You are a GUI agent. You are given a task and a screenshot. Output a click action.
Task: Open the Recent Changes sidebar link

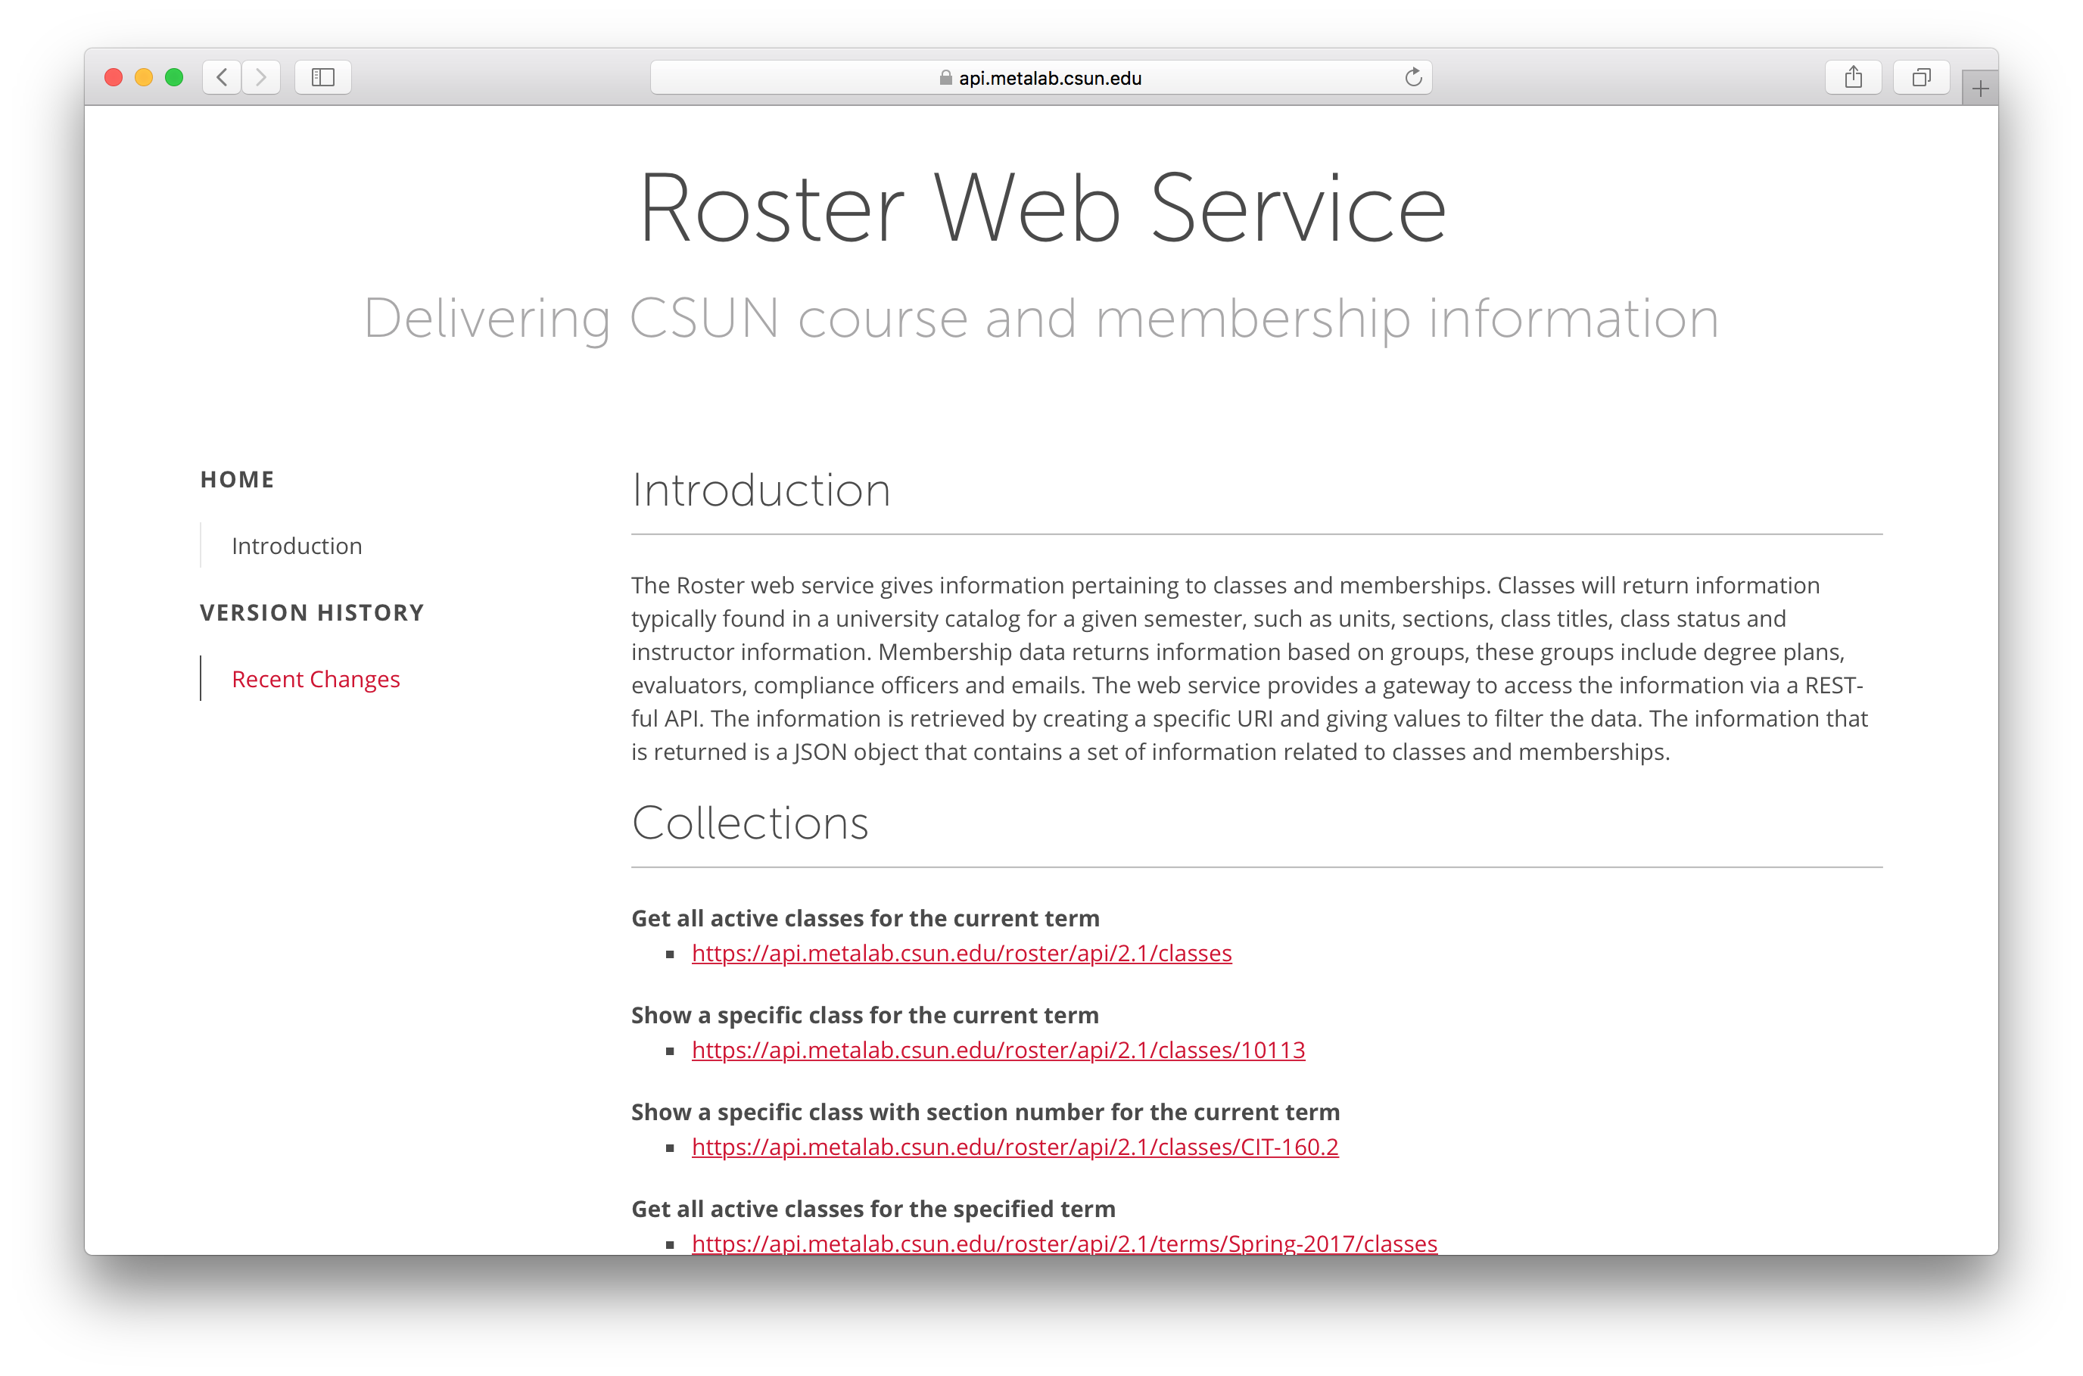point(316,679)
